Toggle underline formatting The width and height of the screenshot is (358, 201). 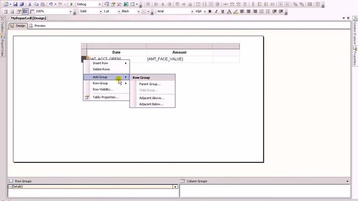[223, 11]
